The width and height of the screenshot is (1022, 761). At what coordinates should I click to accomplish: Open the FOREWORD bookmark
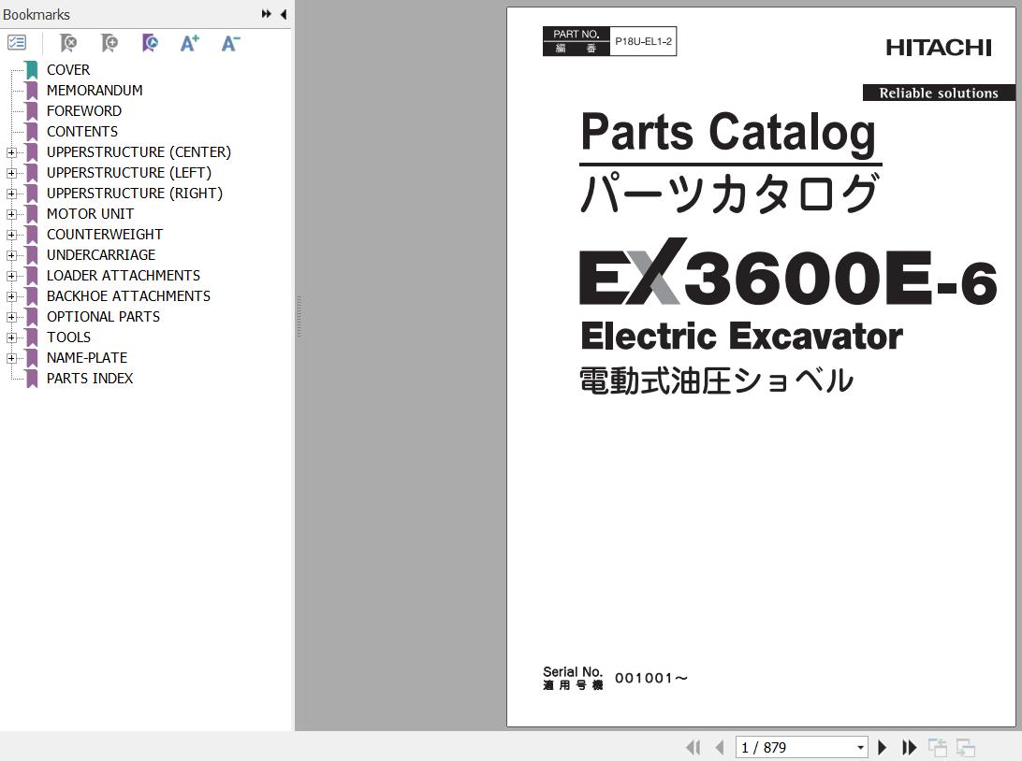coord(84,110)
